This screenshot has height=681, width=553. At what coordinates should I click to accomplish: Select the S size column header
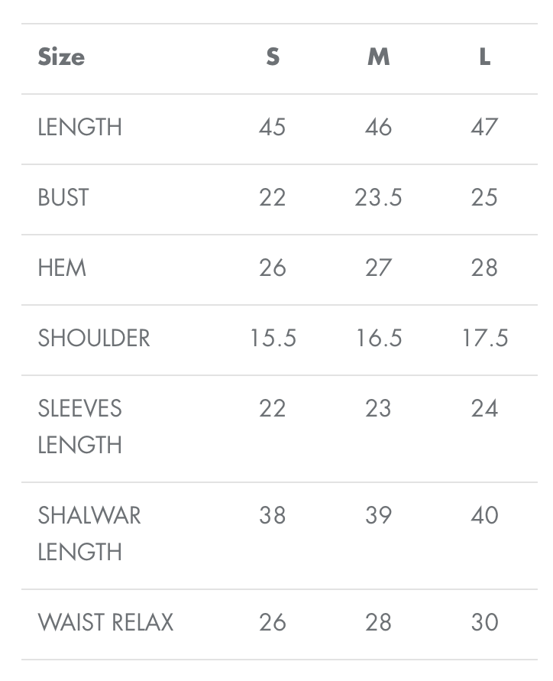[x=273, y=57]
